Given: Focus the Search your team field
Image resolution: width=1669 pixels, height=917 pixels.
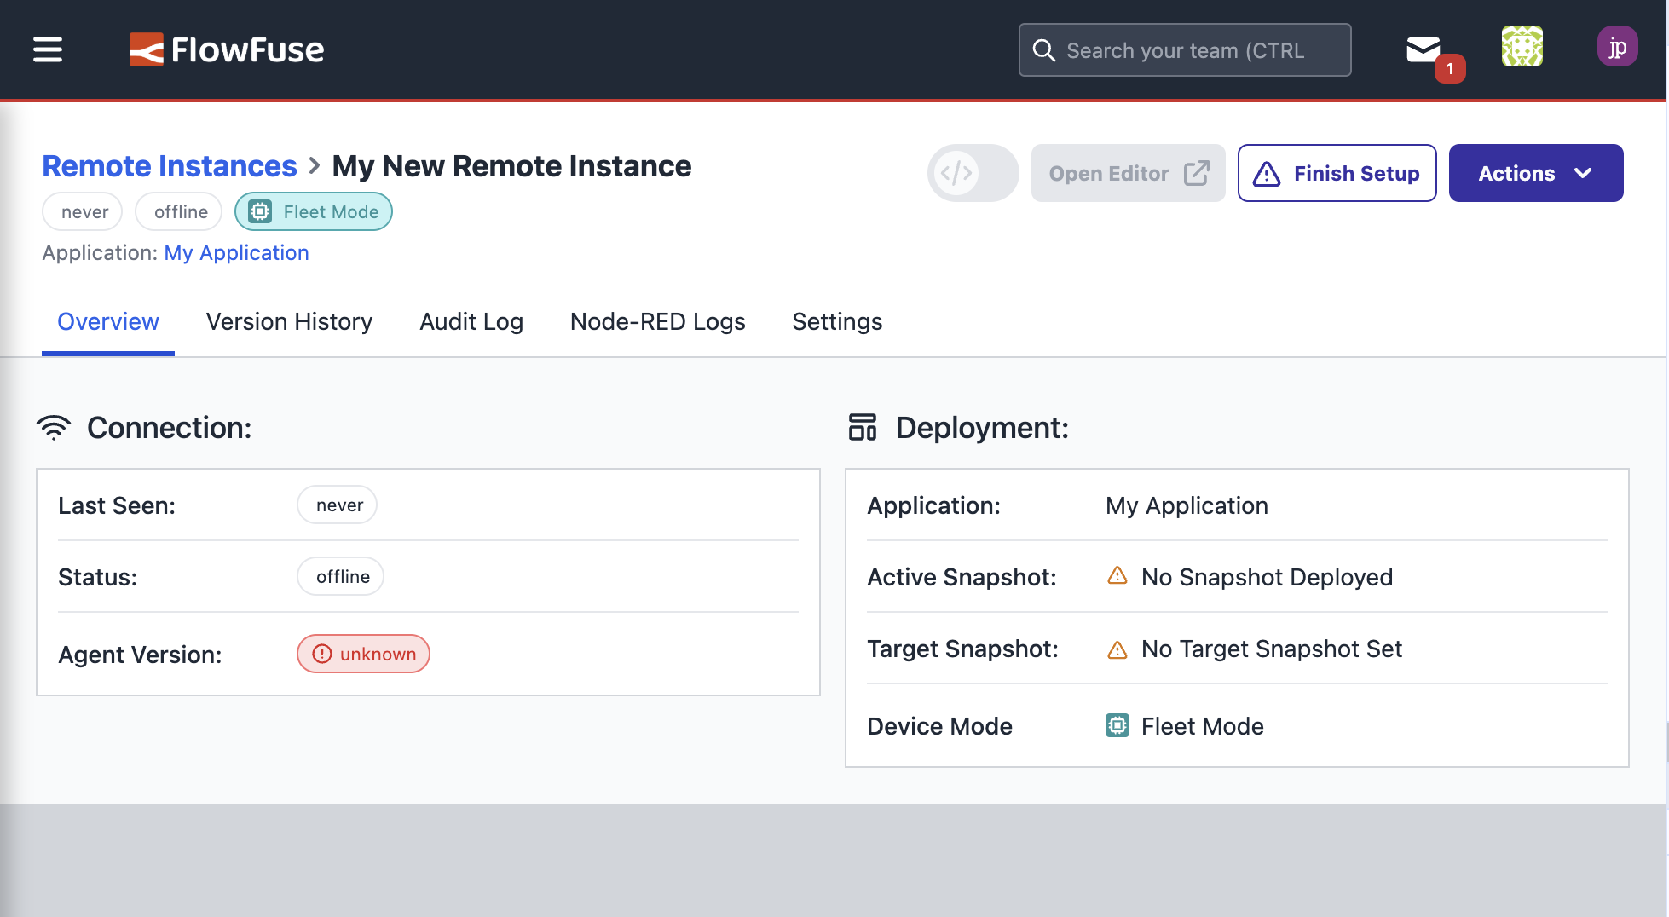Looking at the screenshot, I should 1185,50.
